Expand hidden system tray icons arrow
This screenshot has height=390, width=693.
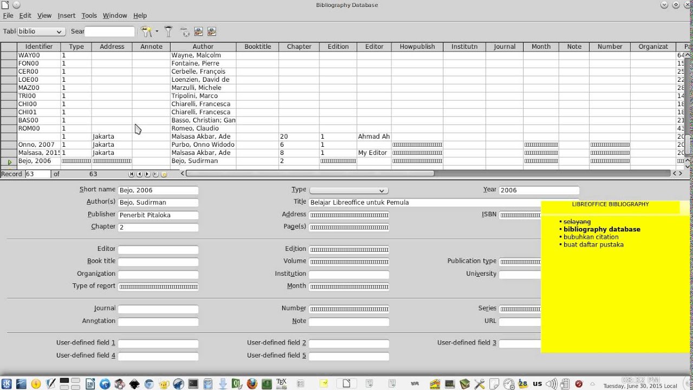tap(592, 384)
